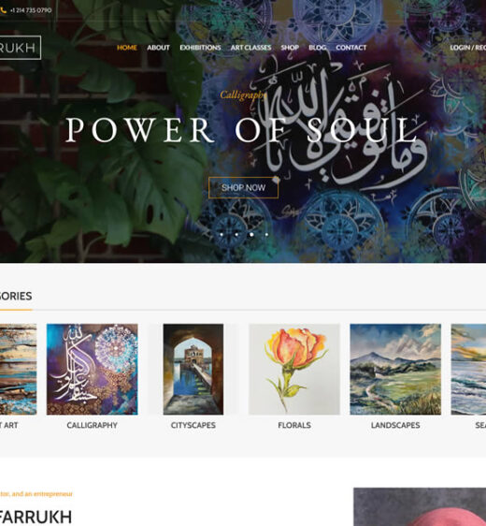Screen dimensions: 486x526
Task: Select the third slider dot
Action: click(x=251, y=235)
